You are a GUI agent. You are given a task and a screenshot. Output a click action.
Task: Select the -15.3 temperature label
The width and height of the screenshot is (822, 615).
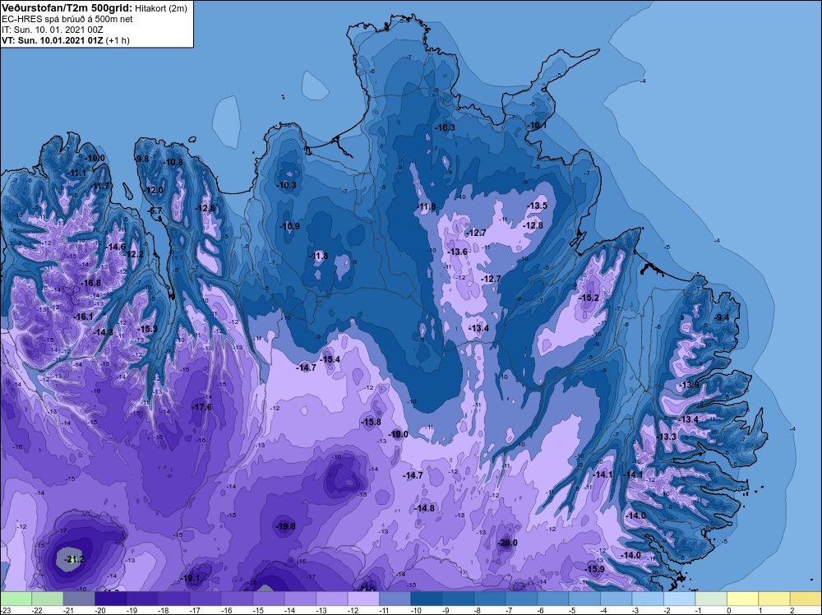click(147, 329)
